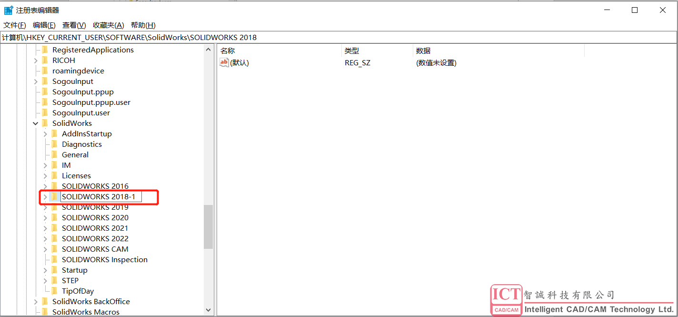
Task: Click the tree scrollbar down arrow
Action: 208,310
